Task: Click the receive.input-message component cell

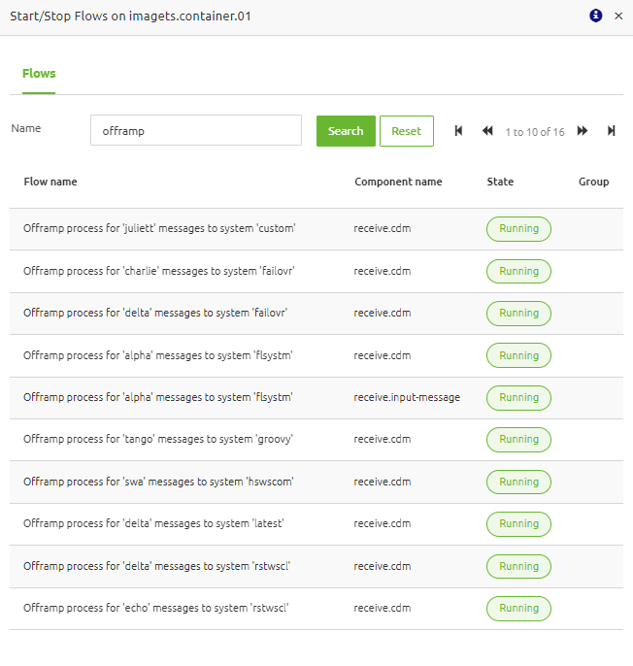Action: pyautogui.click(x=407, y=398)
